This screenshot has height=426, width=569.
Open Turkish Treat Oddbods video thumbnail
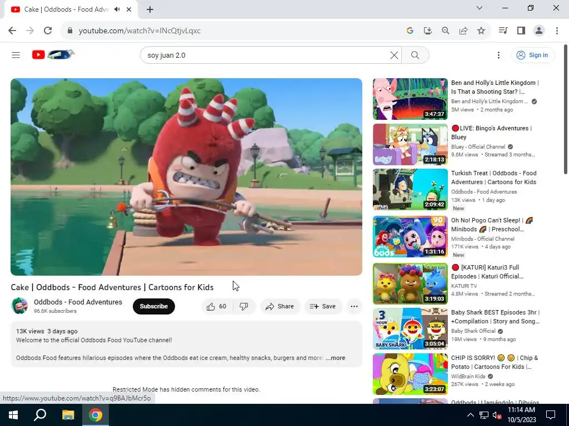(410, 190)
